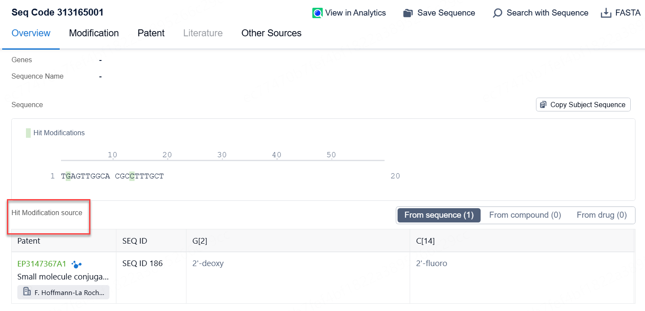Screen dimensions: 645x311
Task: Select the Overview tab
Action: pyautogui.click(x=31, y=33)
